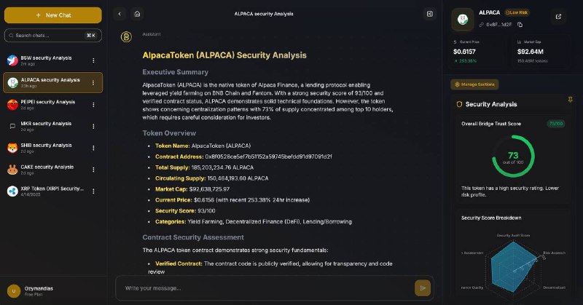Focus the Write your message box
This screenshot has width=583, height=305.
coord(267,288)
